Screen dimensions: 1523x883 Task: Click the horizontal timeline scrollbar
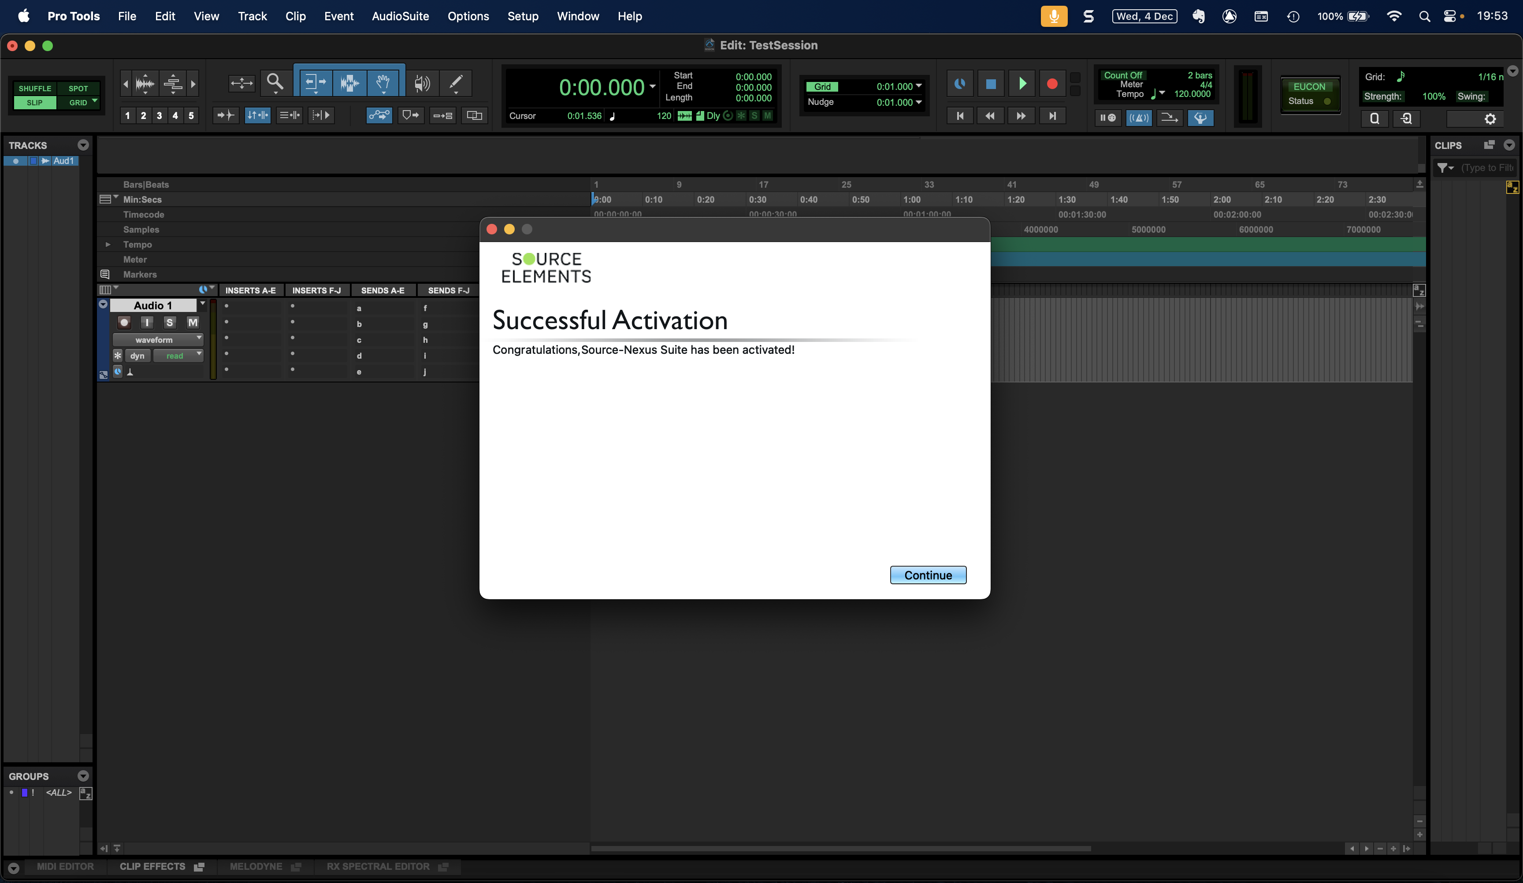[840, 849]
